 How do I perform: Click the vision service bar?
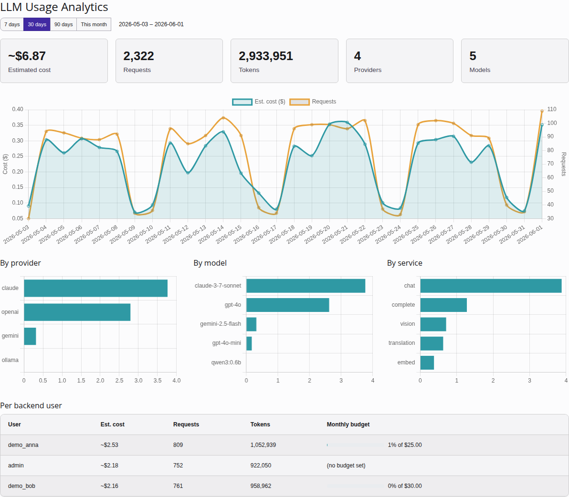pos(433,324)
